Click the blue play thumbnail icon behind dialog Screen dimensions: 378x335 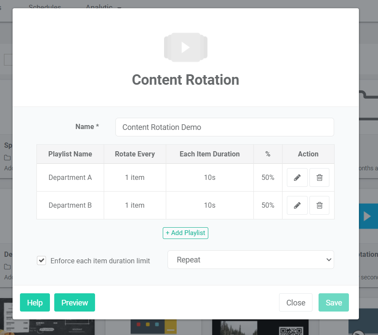click(x=368, y=216)
